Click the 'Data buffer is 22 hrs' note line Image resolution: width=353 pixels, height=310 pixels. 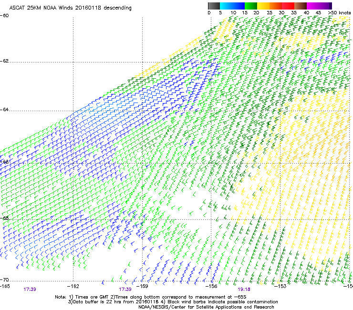173,302
